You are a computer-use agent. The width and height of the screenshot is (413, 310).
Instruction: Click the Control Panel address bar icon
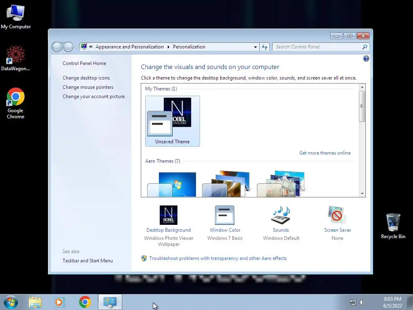pos(84,47)
